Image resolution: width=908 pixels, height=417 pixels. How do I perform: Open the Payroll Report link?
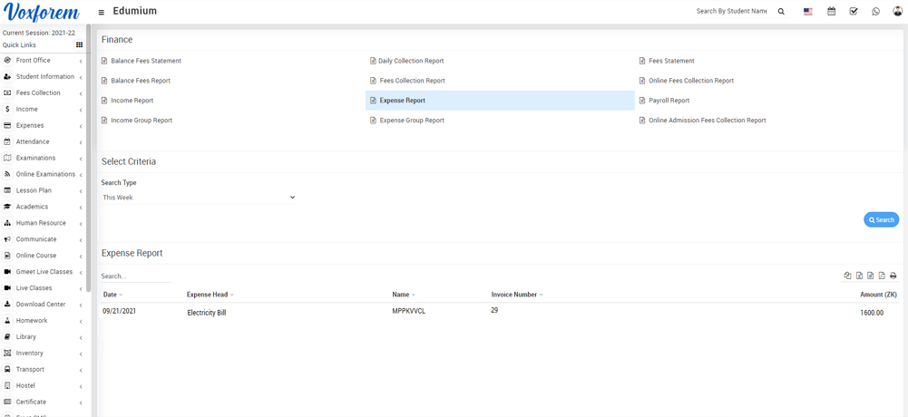[669, 101]
